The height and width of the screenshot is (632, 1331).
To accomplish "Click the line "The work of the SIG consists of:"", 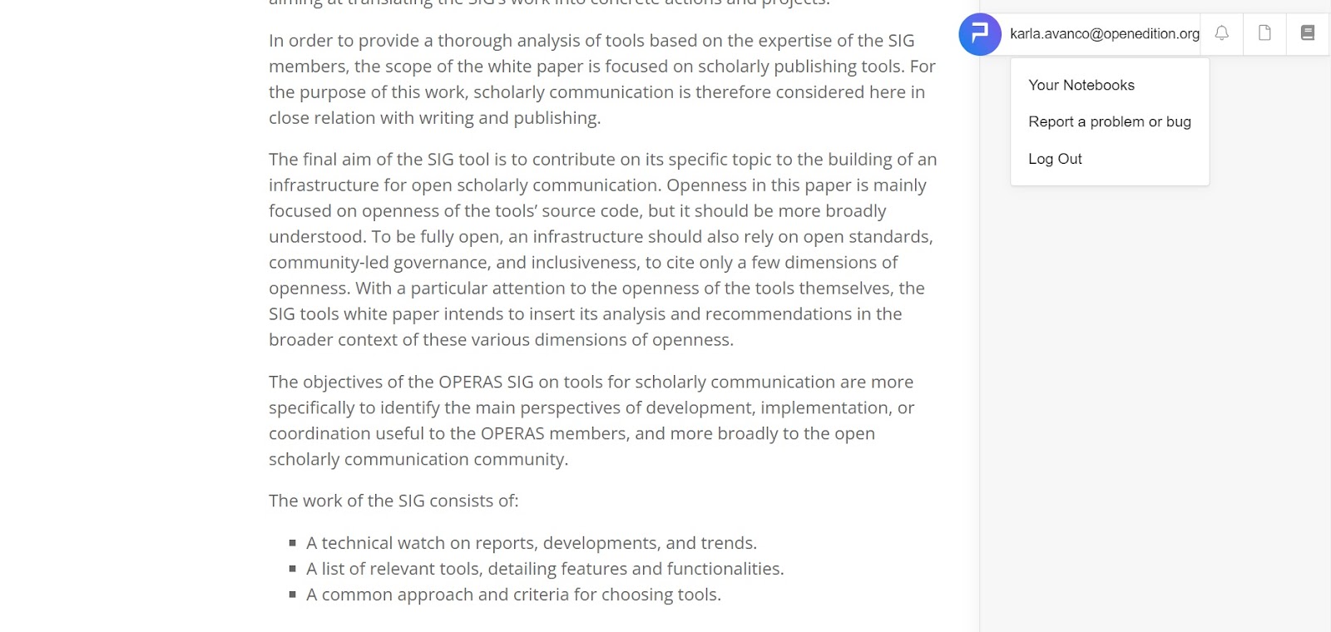I will coord(393,501).
